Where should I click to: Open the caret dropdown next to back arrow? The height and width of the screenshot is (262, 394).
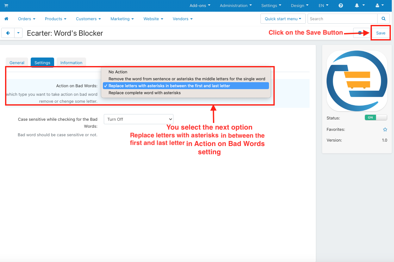(x=18, y=33)
